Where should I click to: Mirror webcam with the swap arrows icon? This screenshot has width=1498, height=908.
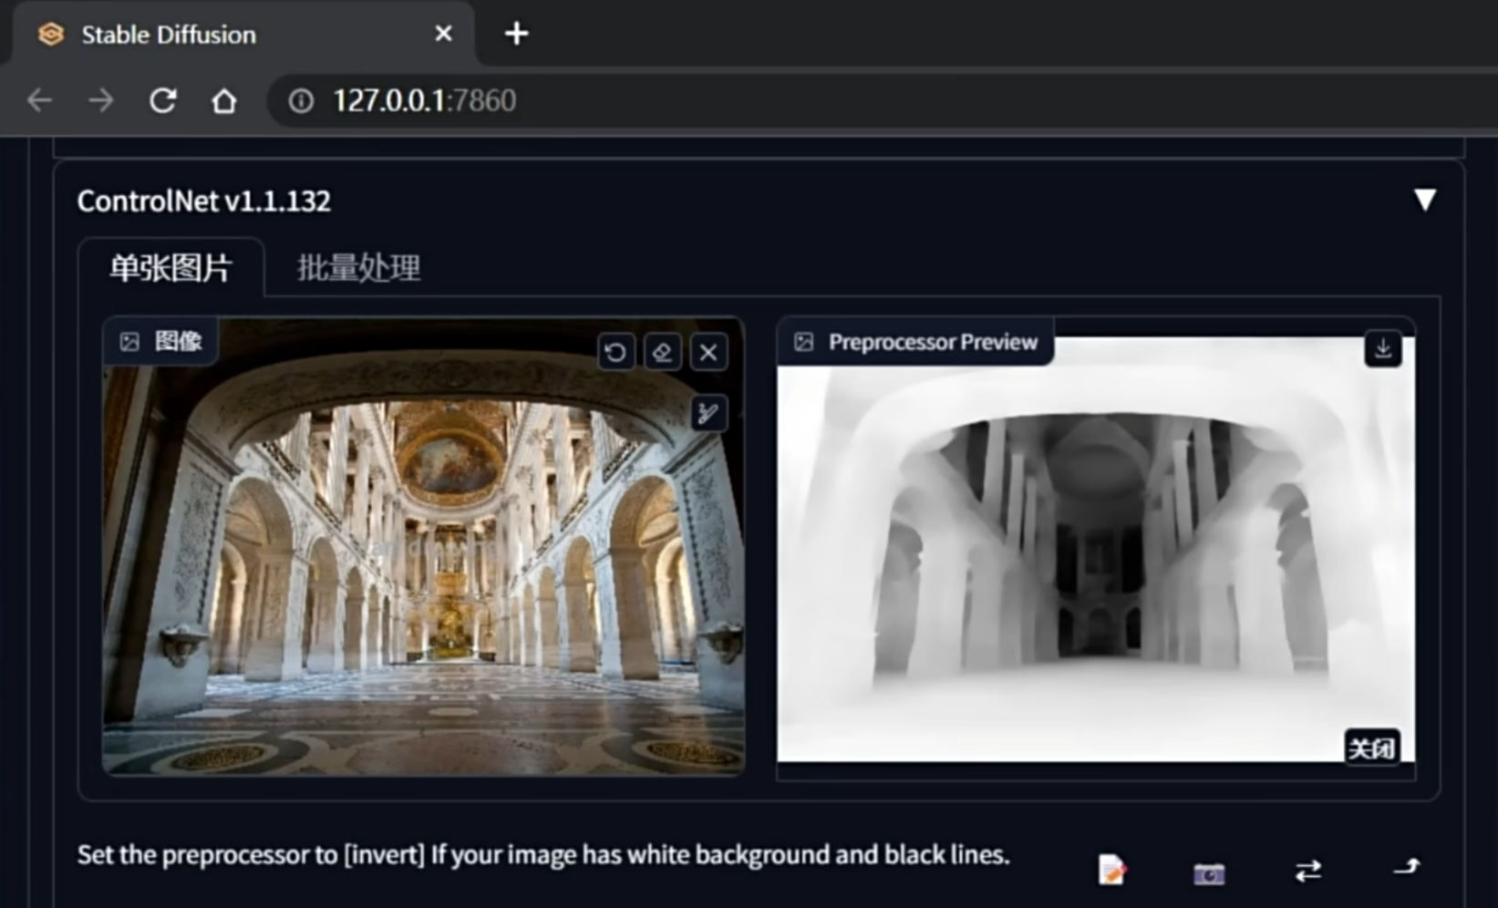pyautogui.click(x=1308, y=871)
